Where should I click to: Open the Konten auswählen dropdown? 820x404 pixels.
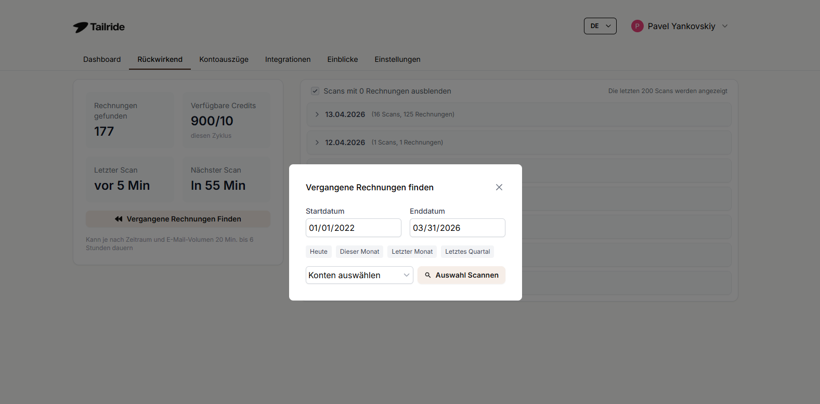pos(359,275)
